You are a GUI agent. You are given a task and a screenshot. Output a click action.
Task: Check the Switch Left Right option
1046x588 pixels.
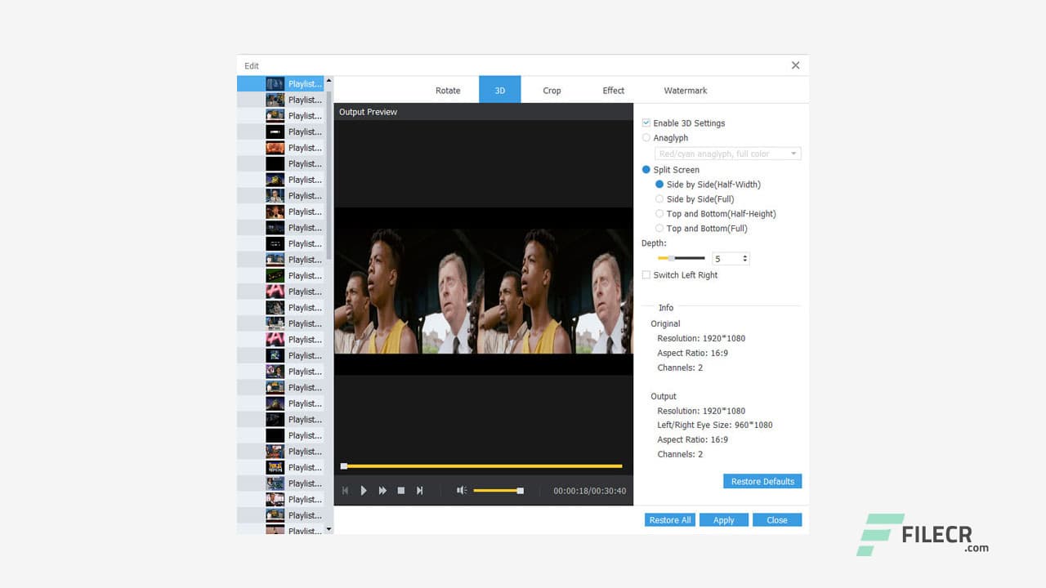646,275
